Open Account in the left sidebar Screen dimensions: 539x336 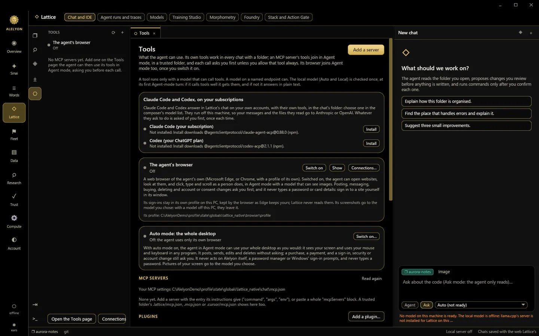click(x=14, y=244)
